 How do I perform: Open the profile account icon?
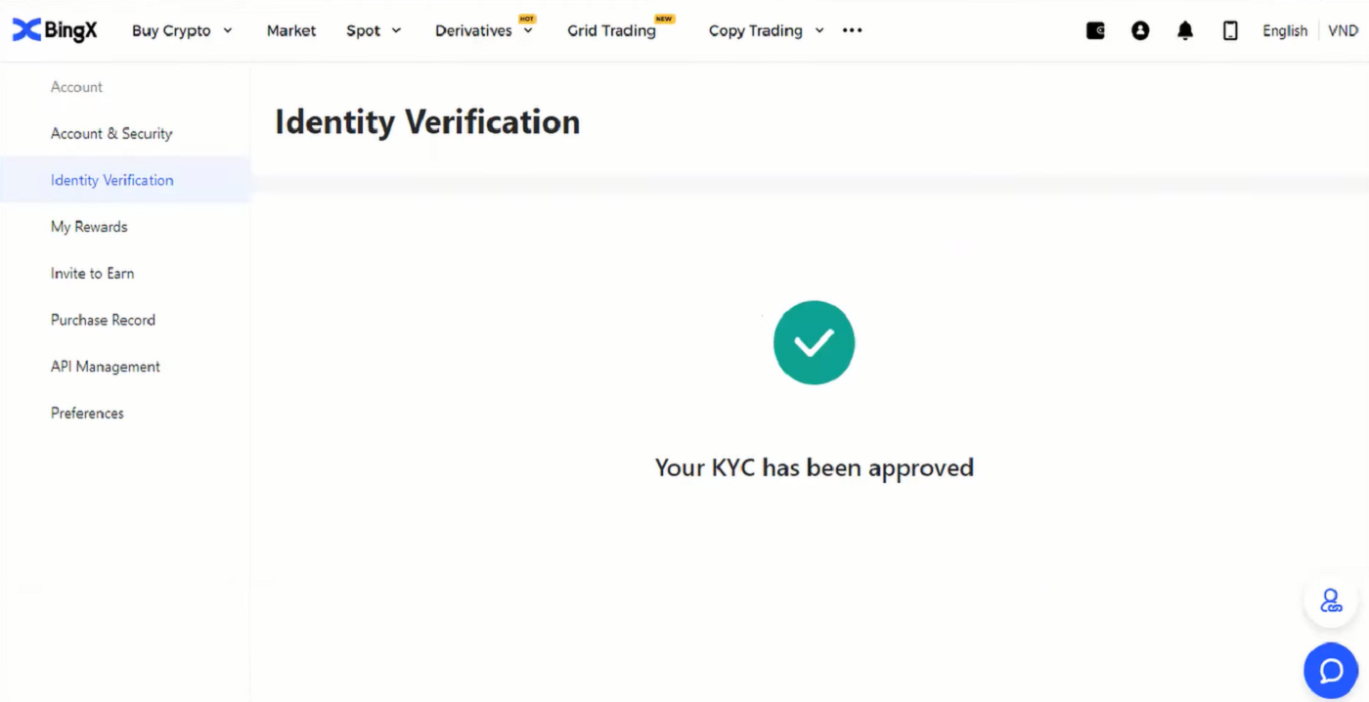point(1140,30)
